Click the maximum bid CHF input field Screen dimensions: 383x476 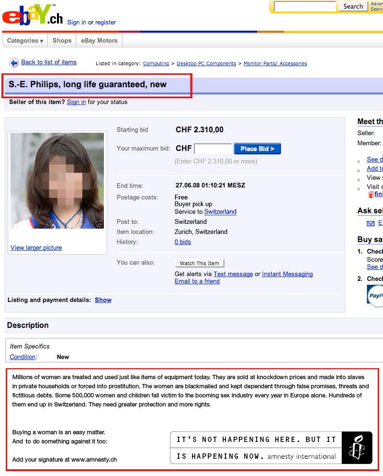click(x=213, y=149)
